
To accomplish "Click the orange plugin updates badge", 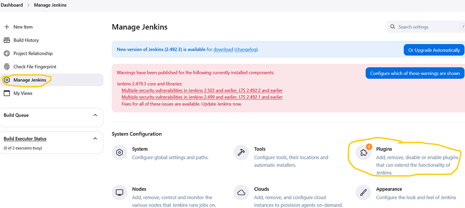I will [x=369, y=147].
